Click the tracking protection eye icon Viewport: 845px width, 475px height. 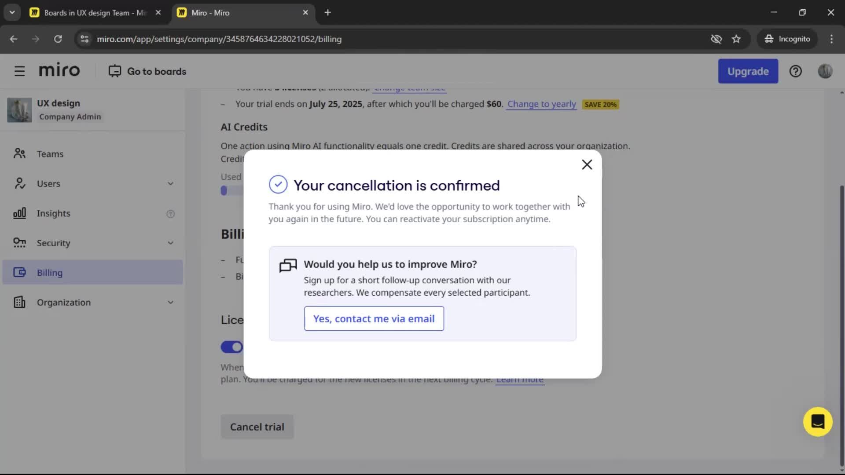click(x=716, y=39)
